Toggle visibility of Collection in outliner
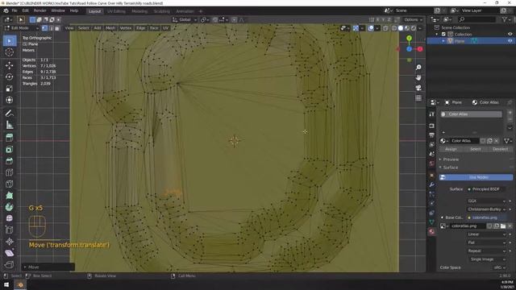The image size is (516, 290). point(510,34)
